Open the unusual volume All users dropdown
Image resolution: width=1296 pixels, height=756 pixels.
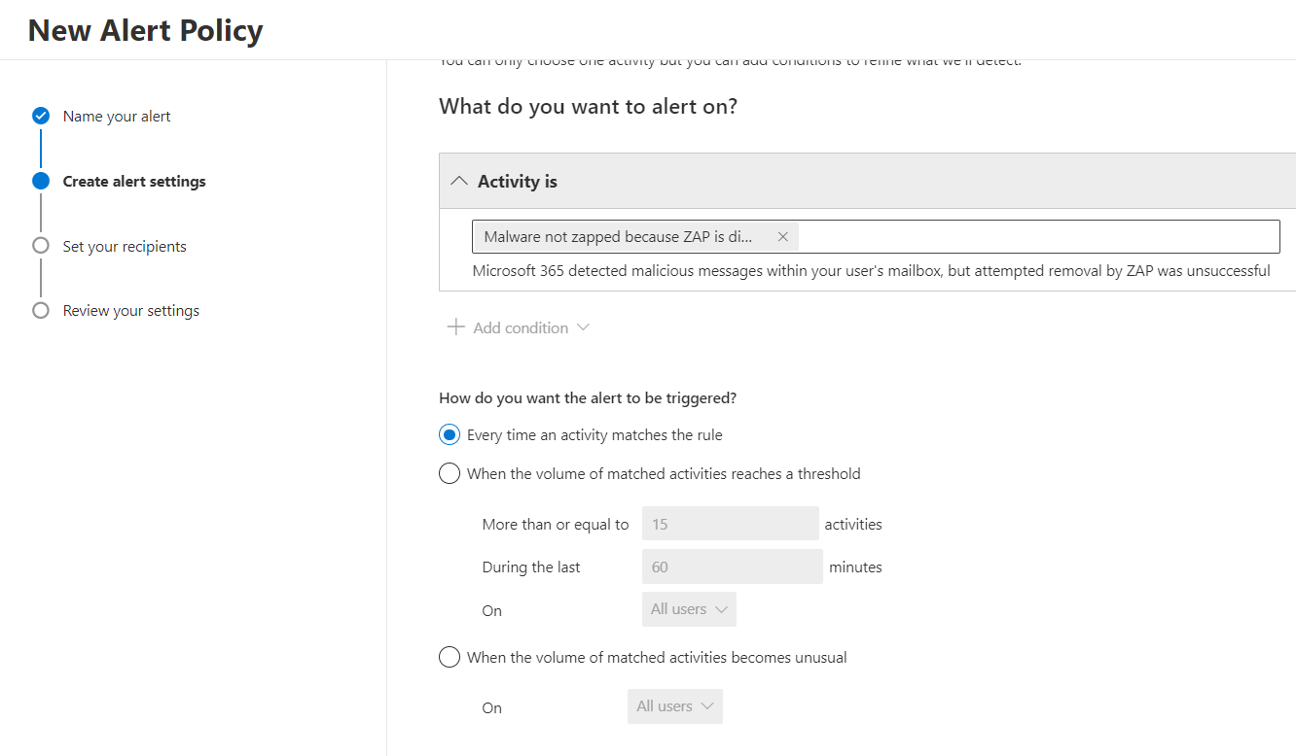[x=675, y=706]
